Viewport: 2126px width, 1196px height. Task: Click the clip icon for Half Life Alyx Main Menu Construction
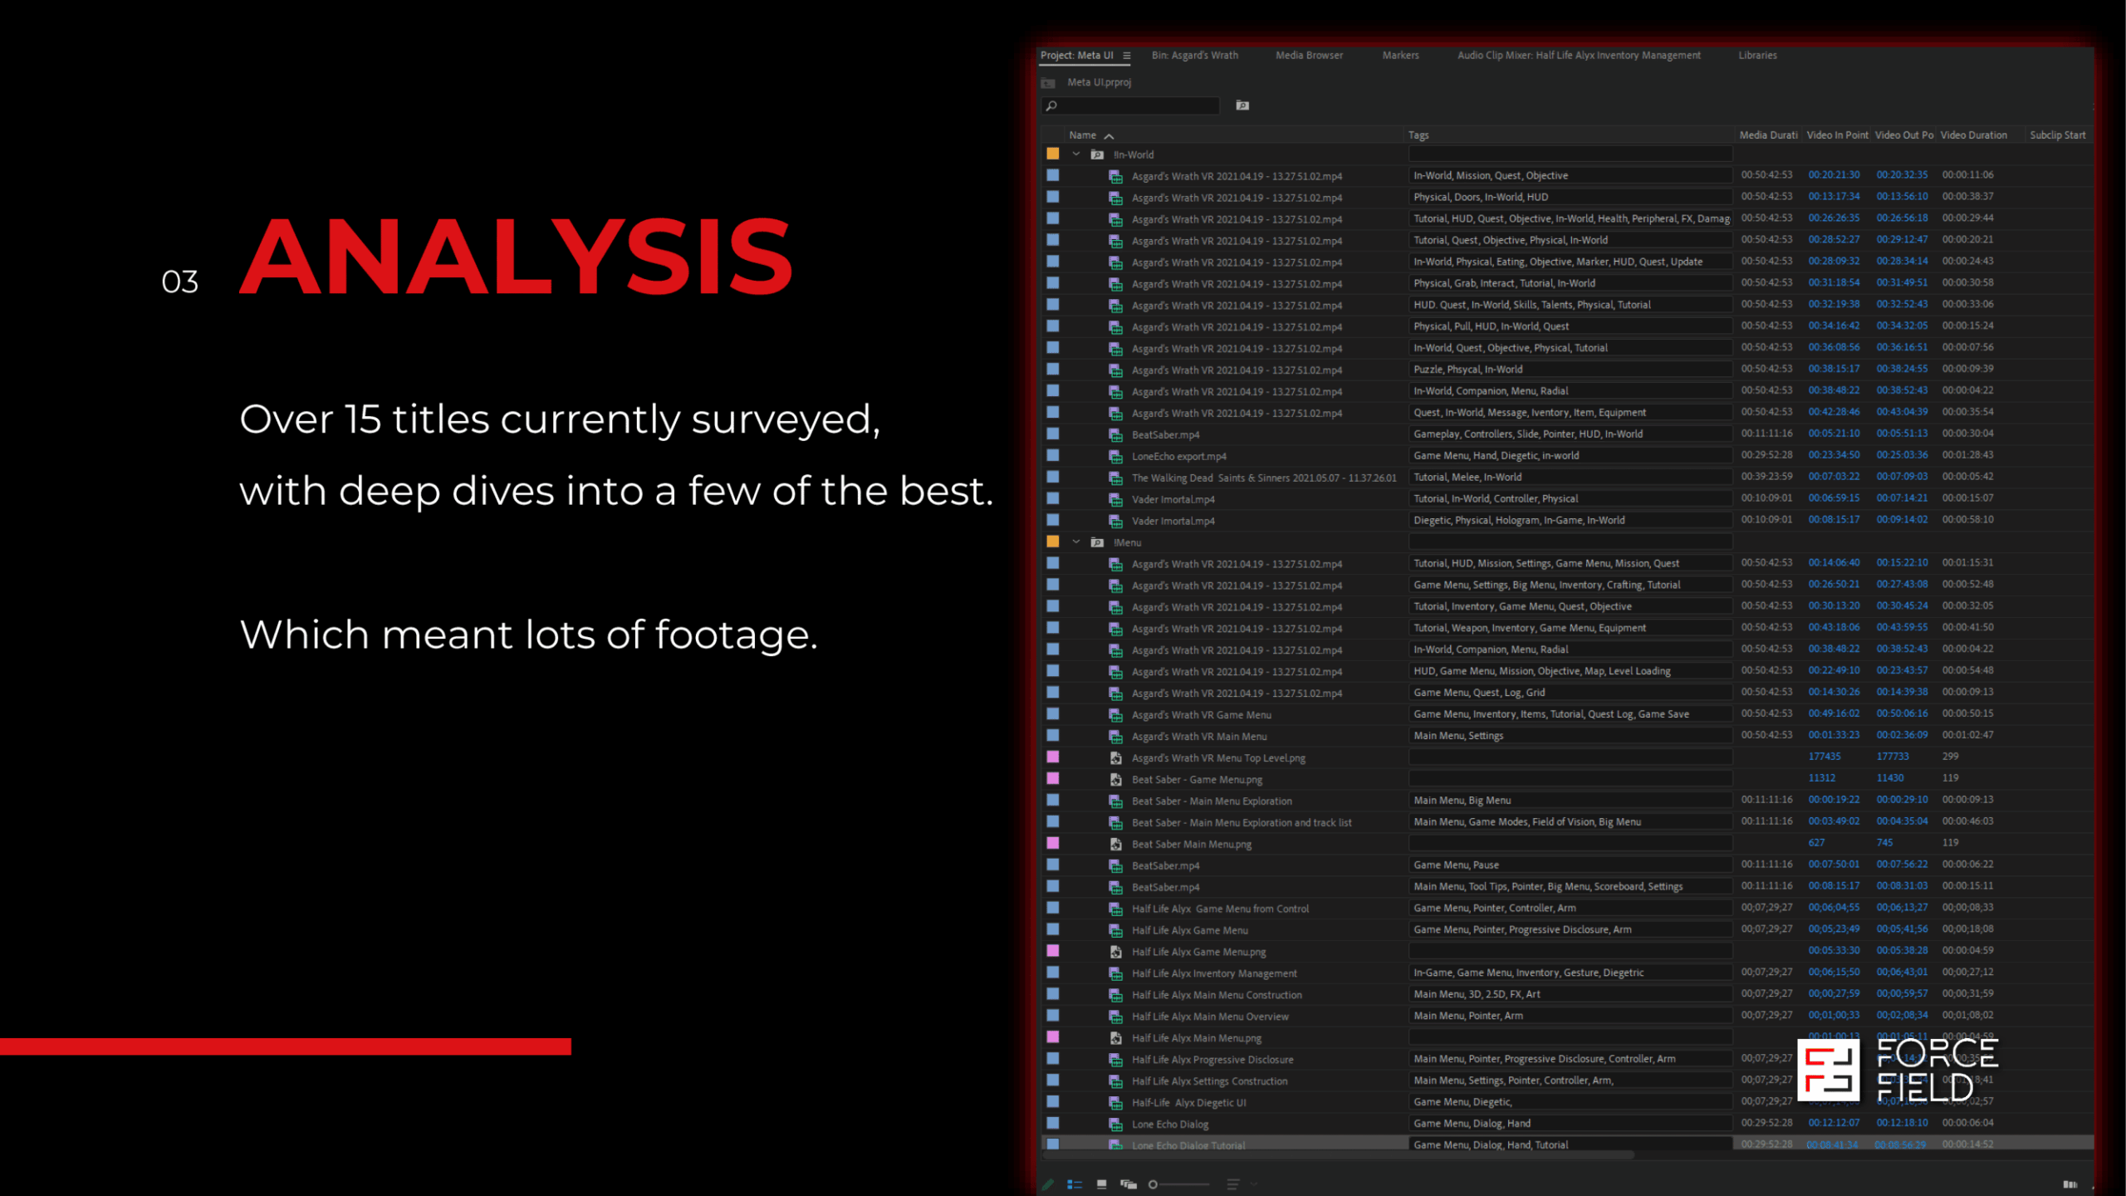coord(1115,995)
